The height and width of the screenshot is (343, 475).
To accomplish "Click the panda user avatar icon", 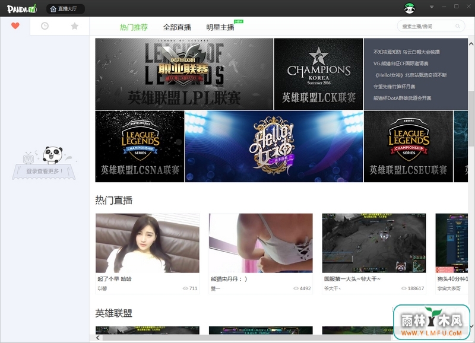I will [x=410, y=8].
